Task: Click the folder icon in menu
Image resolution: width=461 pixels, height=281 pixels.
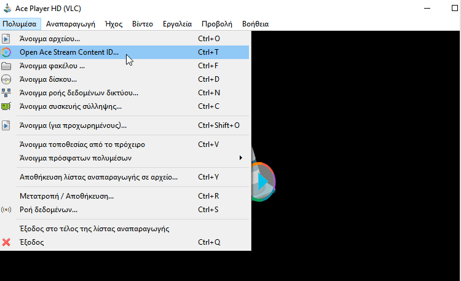Action: tap(6, 66)
